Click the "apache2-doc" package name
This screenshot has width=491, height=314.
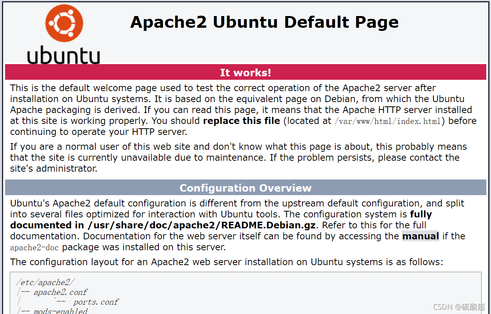pos(34,248)
